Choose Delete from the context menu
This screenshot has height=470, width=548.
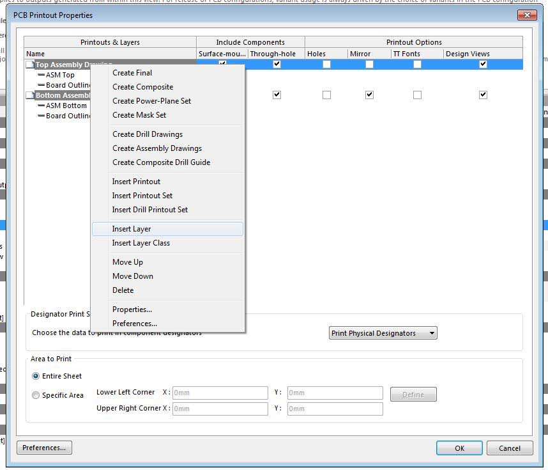coord(123,290)
